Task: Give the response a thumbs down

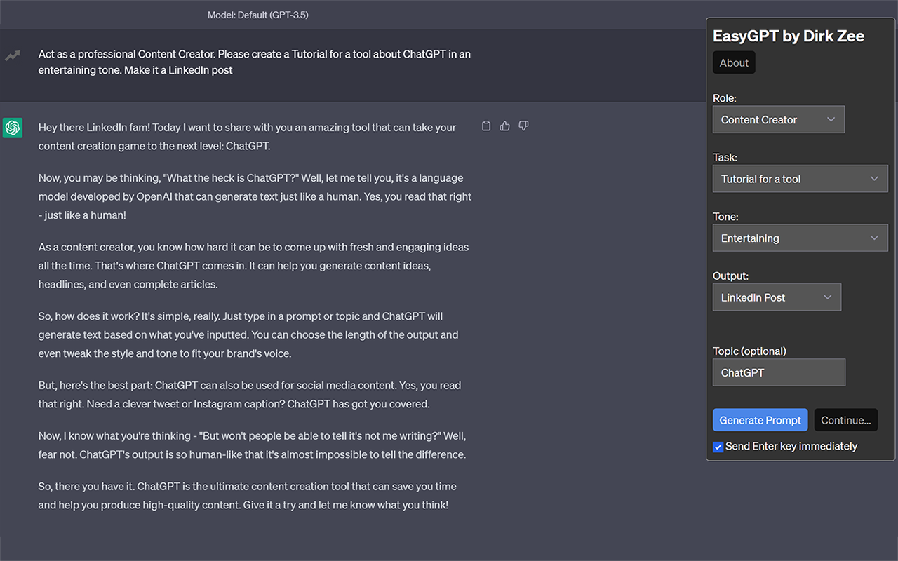Action: click(x=523, y=126)
